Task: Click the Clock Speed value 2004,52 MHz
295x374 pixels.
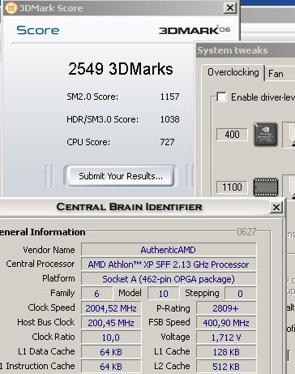Action: [111, 308]
